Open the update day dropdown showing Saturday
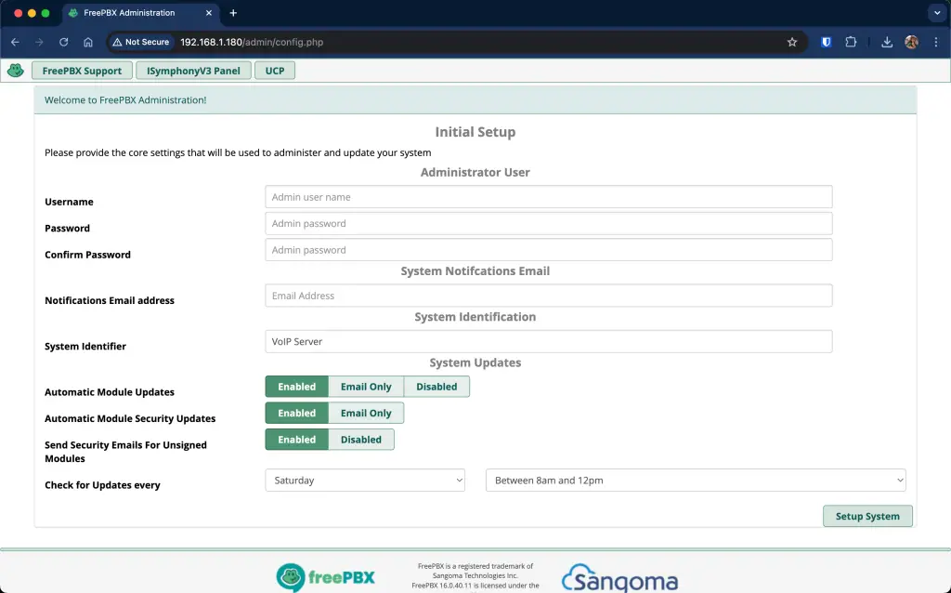 pos(365,480)
